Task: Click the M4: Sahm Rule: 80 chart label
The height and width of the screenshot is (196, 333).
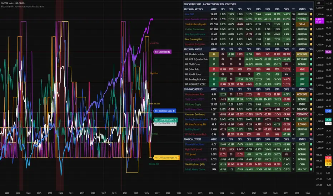Action: pos(163,52)
